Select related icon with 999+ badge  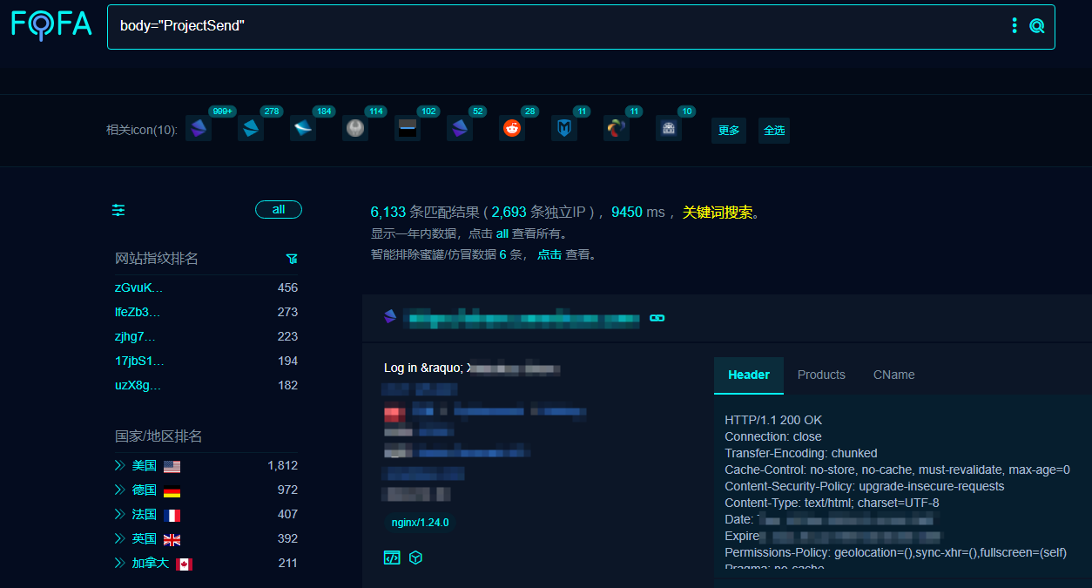coord(199,129)
